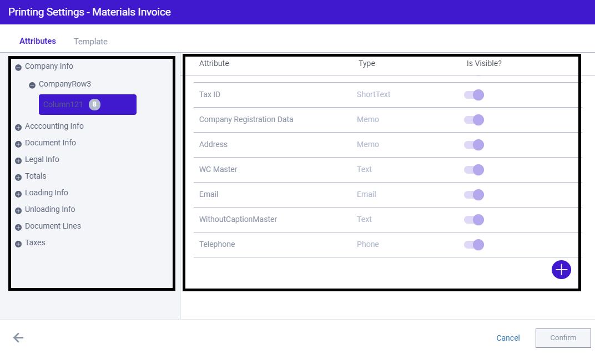Expand the Taxes node
The image size is (595, 354).
point(18,244)
